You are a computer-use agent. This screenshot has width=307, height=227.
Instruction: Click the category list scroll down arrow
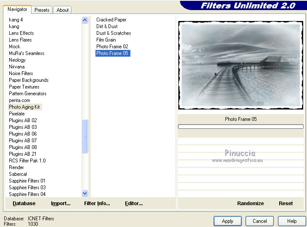pos(85,193)
